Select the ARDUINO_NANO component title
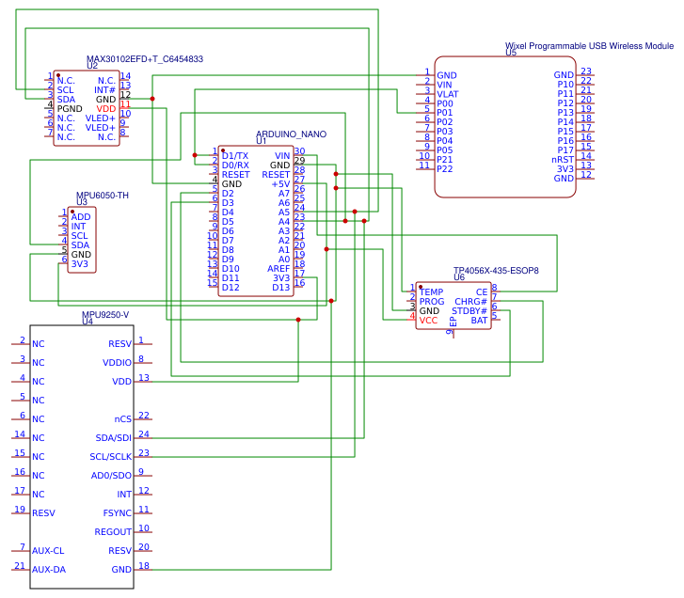 tap(291, 134)
